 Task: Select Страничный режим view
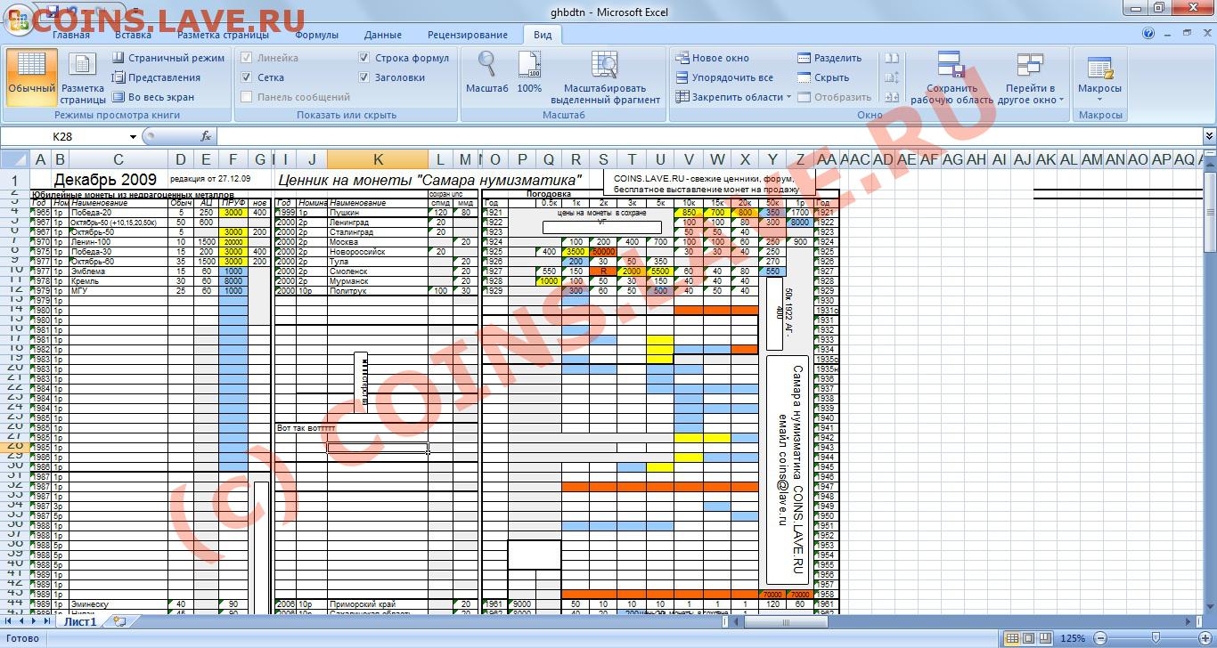[167, 58]
